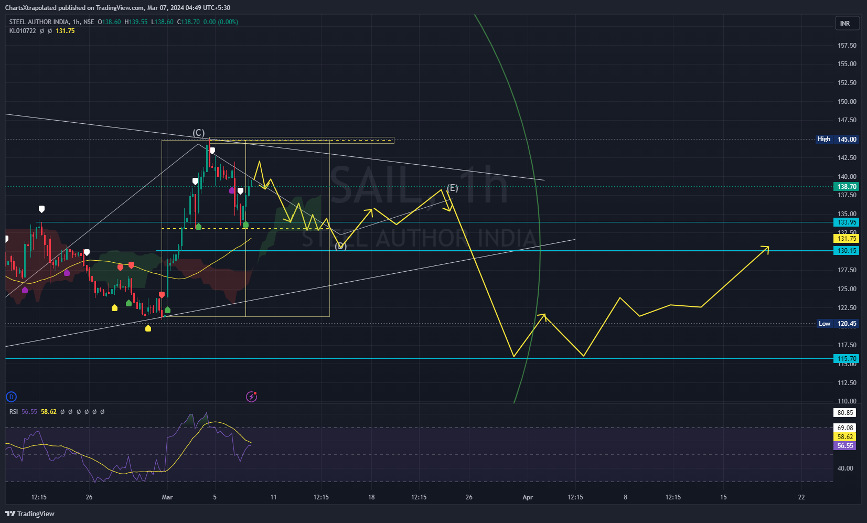Image resolution: width=867 pixels, height=523 pixels.
Task: Click the H139.55 value in header
Action: [x=136, y=22]
